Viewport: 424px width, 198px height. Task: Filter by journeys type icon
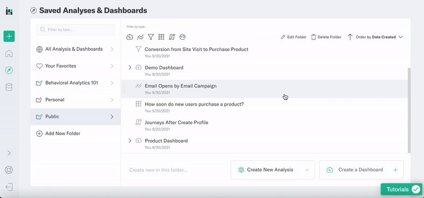tap(172, 37)
